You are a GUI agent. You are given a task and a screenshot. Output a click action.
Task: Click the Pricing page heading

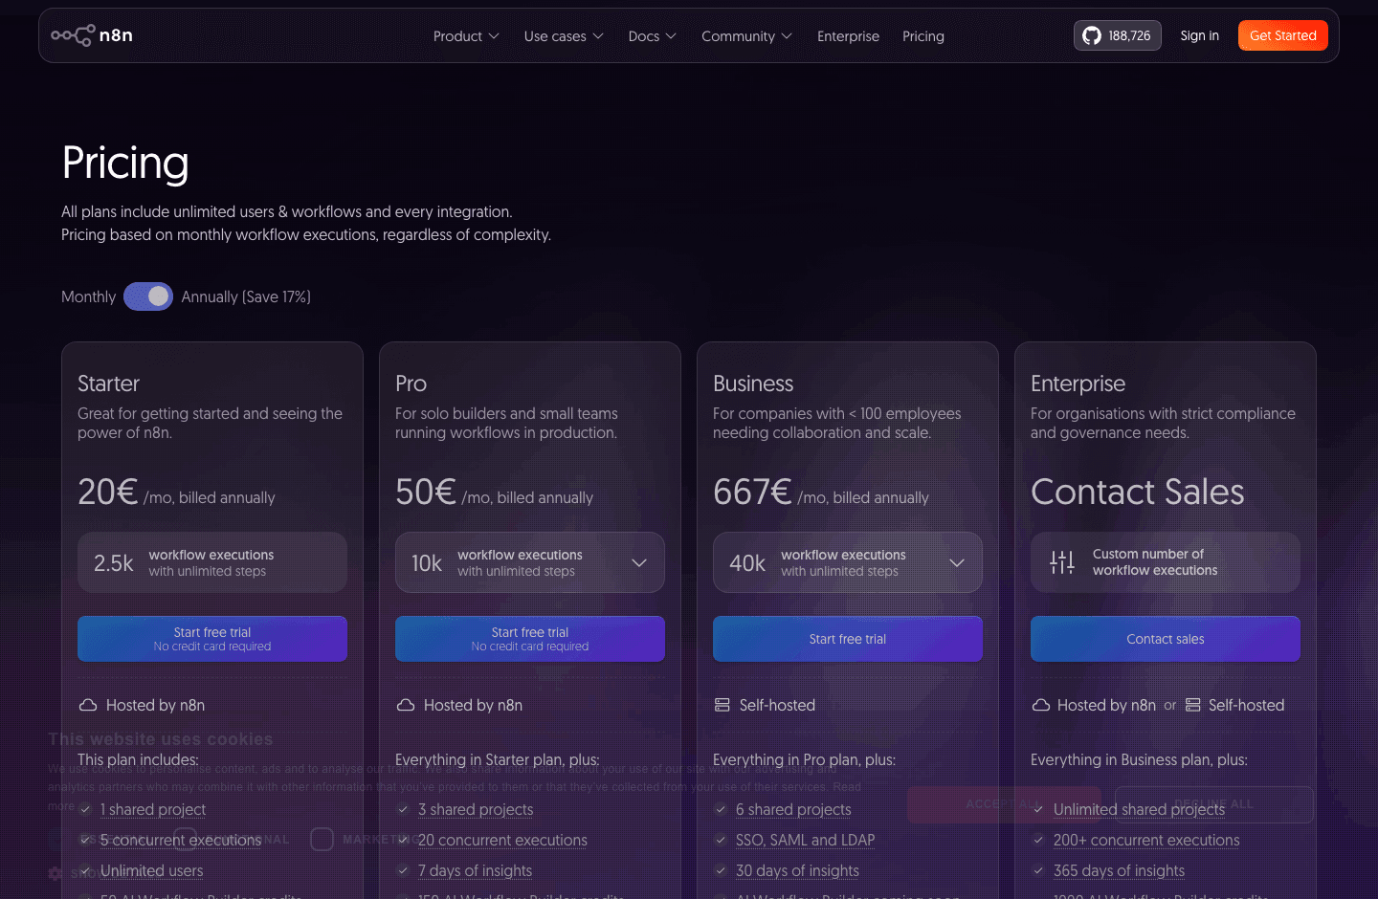coord(125,163)
